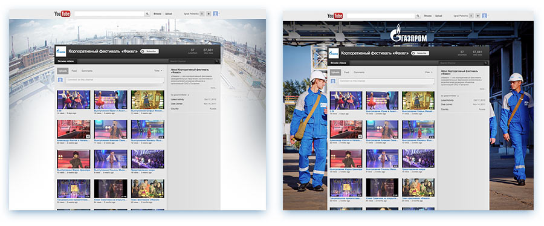
Task: Select the Comments tab on the Gazprom workers page
Action: [359, 72]
